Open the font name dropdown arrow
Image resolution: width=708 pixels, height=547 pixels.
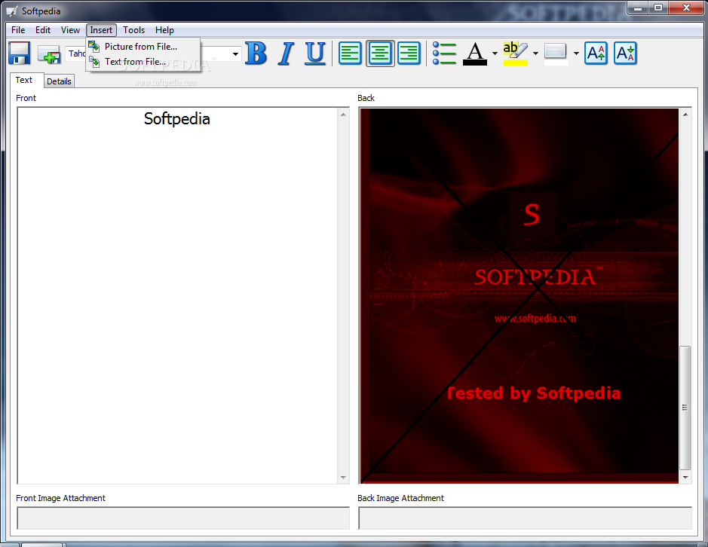coord(235,54)
